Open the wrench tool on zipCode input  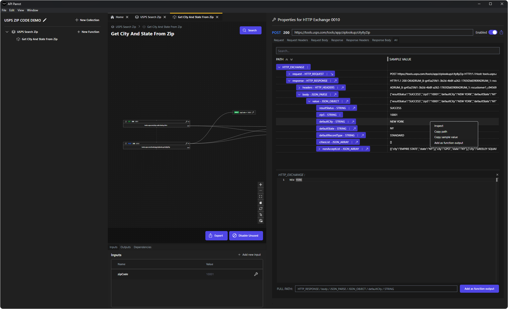click(256, 274)
